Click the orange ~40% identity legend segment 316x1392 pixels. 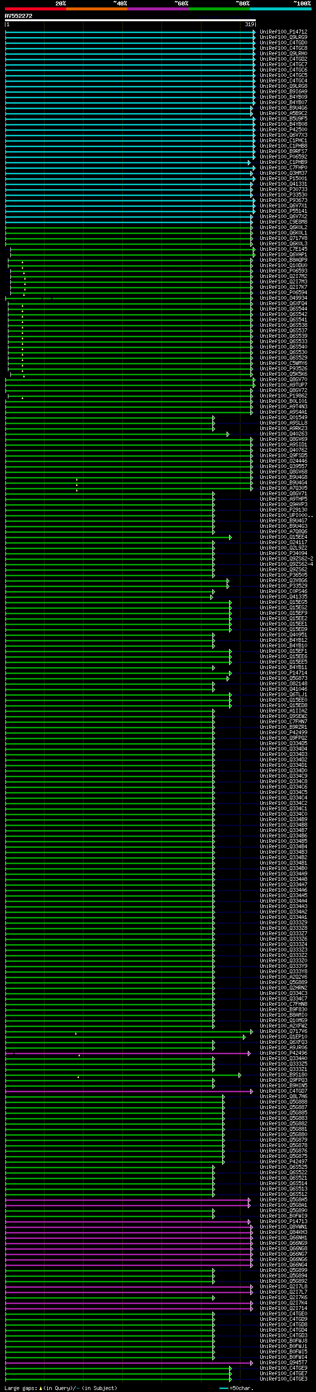click(97, 9)
